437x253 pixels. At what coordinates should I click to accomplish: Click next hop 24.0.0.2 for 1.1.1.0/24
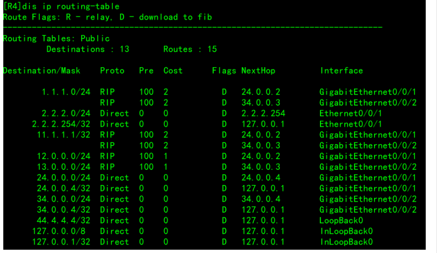(261, 92)
